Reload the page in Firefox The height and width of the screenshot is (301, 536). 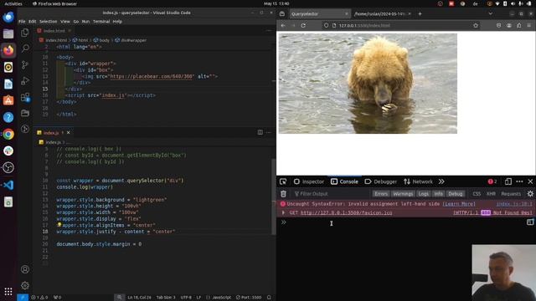pos(303,25)
